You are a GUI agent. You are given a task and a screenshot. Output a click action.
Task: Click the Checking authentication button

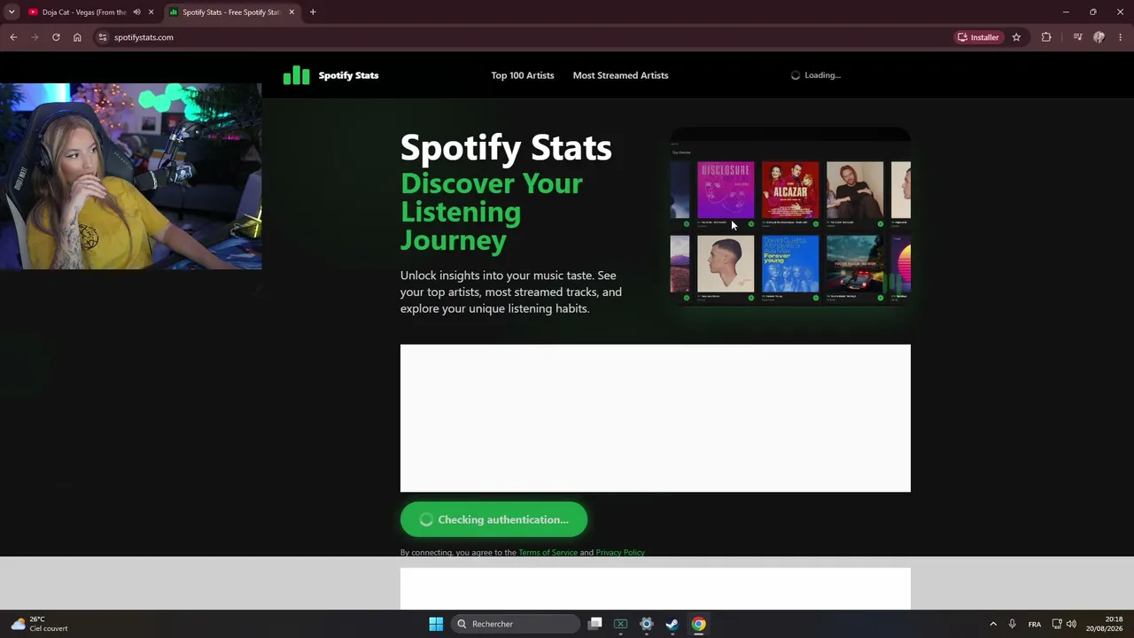point(493,520)
